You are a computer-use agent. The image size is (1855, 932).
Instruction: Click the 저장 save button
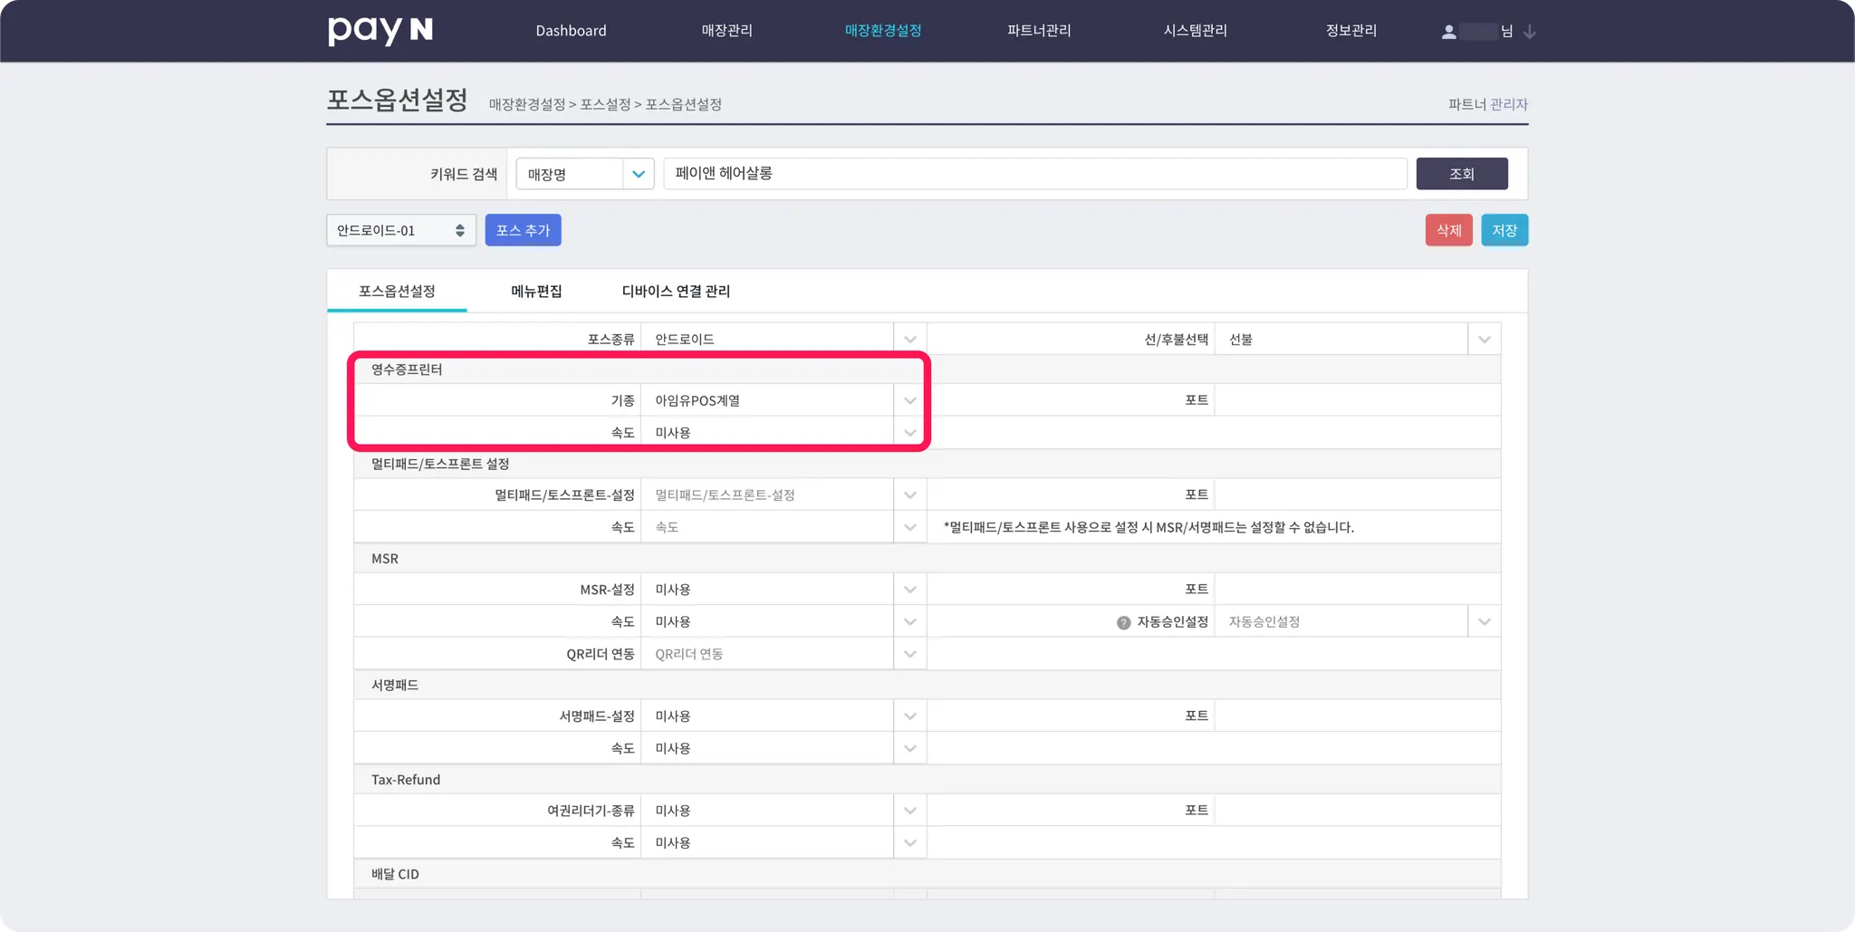click(x=1504, y=230)
